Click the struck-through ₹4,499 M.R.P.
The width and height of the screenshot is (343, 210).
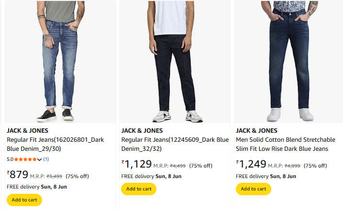pyautogui.click(x=178, y=166)
